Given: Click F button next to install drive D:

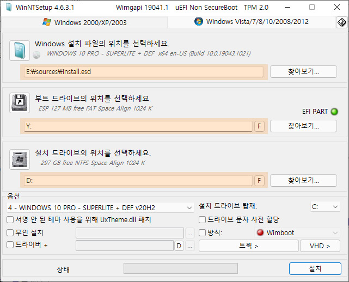Looking at the screenshot, I should pyautogui.click(x=259, y=181).
